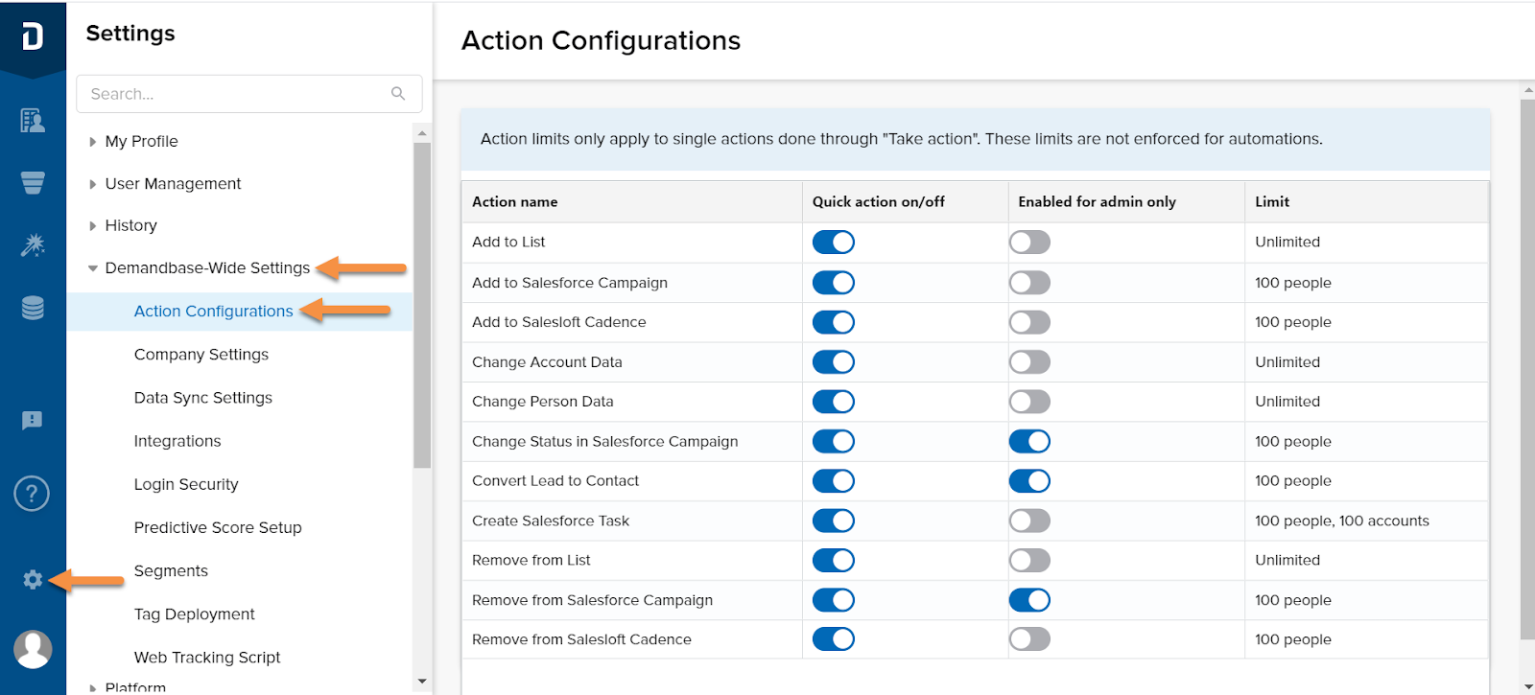Viewport: 1535px width, 695px height.
Task: Open Tag Deployment settings
Action: coord(195,614)
